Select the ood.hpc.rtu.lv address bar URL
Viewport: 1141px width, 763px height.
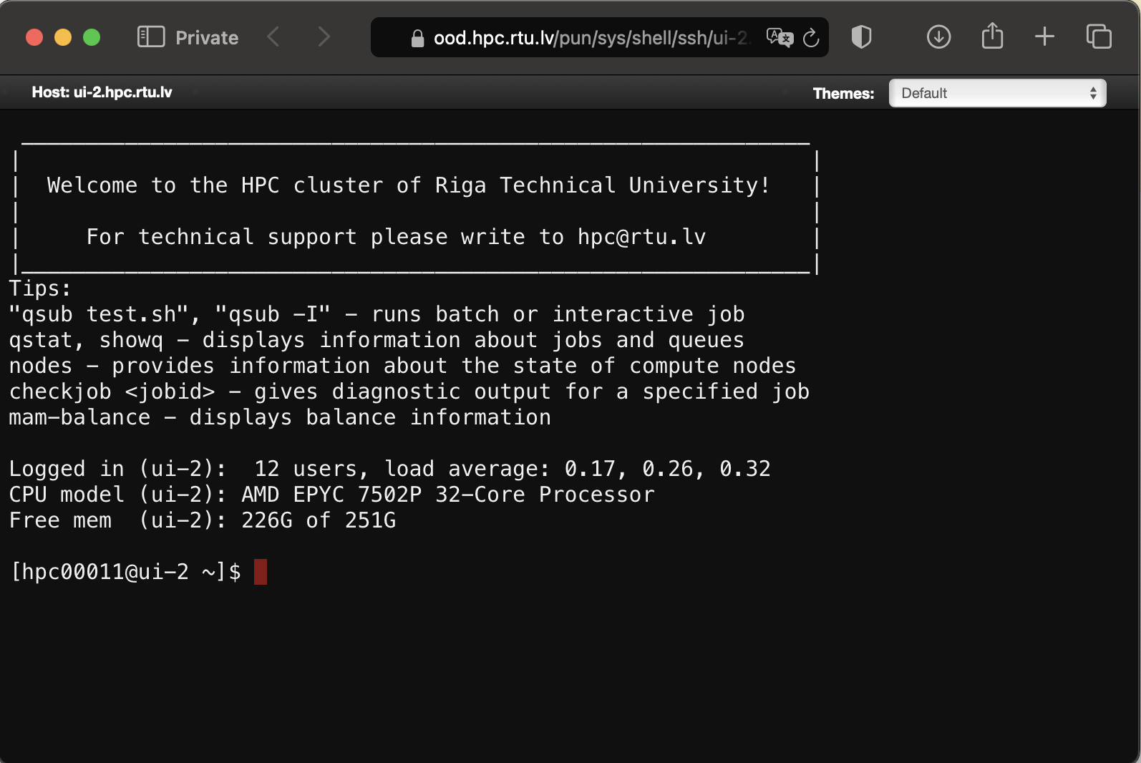591,38
